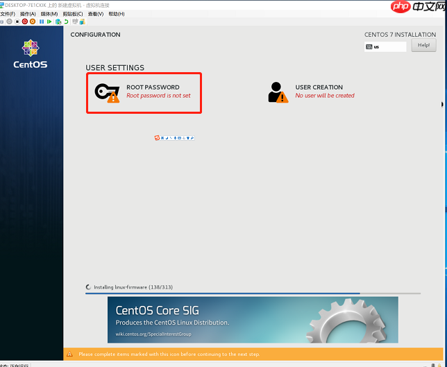Click the keyboard icon beside us layout
The height and width of the screenshot is (367, 447).
click(369, 46)
